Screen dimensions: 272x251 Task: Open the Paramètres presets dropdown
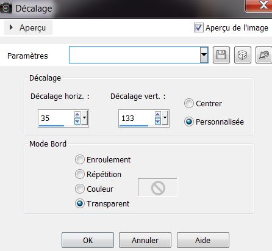(204, 55)
